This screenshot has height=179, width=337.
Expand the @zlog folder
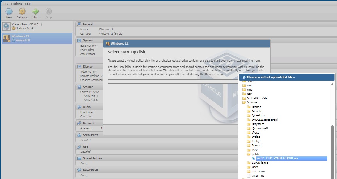[x=256, y=137]
